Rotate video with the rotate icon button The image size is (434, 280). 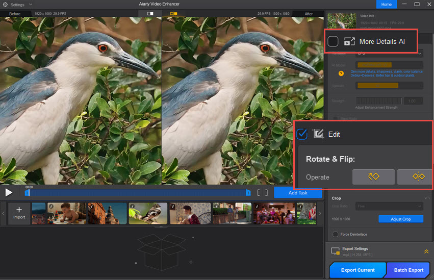coord(373,177)
